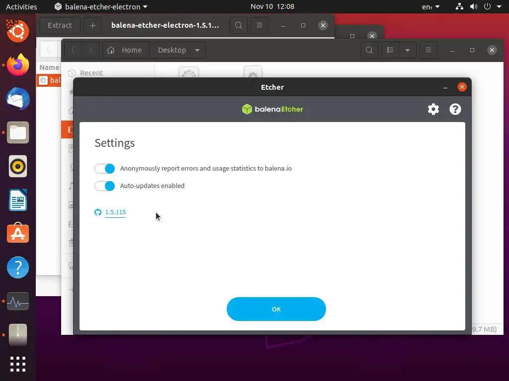Open view options dropdown arrow in Files
Viewport: 509px width, 381px height.
[x=408, y=50]
